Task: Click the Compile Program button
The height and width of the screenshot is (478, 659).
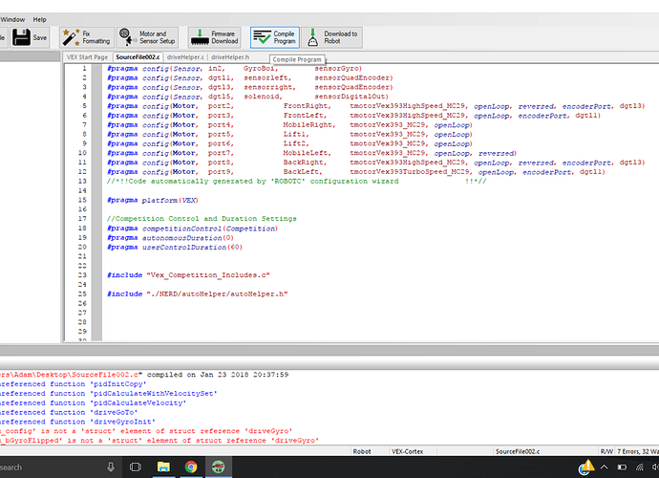Action: pyautogui.click(x=275, y=37)
